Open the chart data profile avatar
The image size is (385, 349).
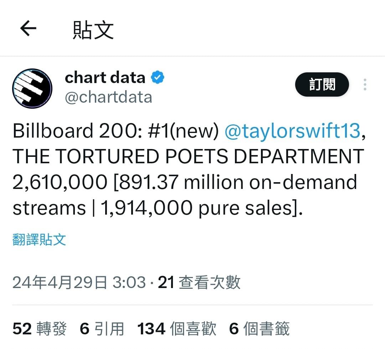pos(32,88)
